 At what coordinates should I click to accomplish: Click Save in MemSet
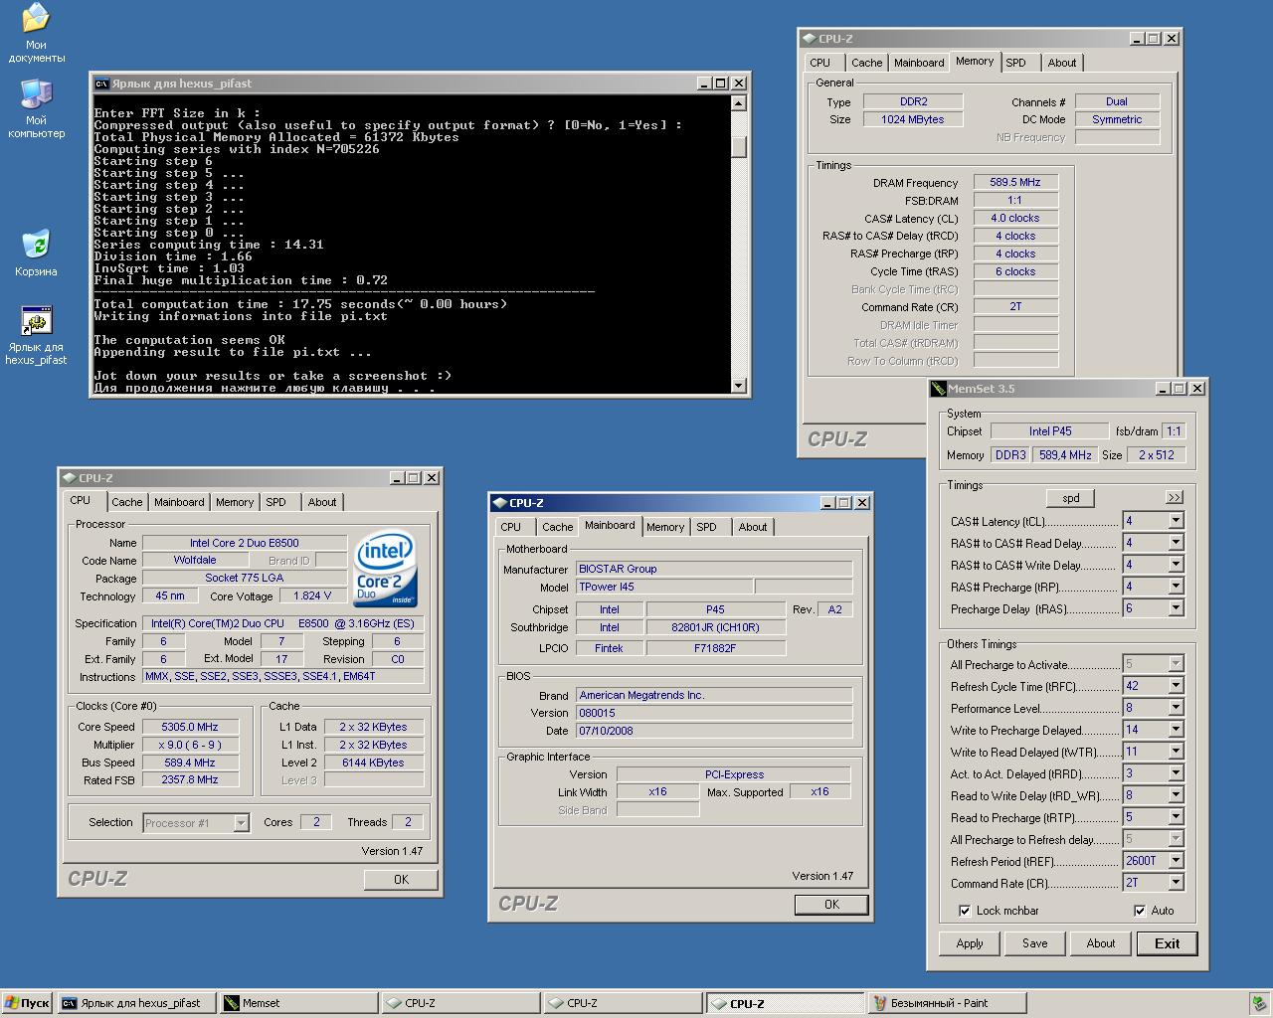click(x=1035, y=943)
